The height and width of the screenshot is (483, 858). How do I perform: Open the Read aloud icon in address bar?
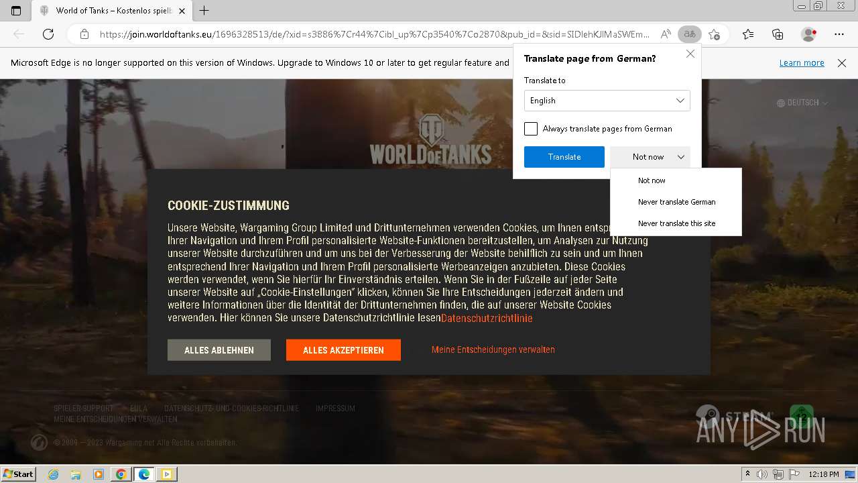[666, 34]
